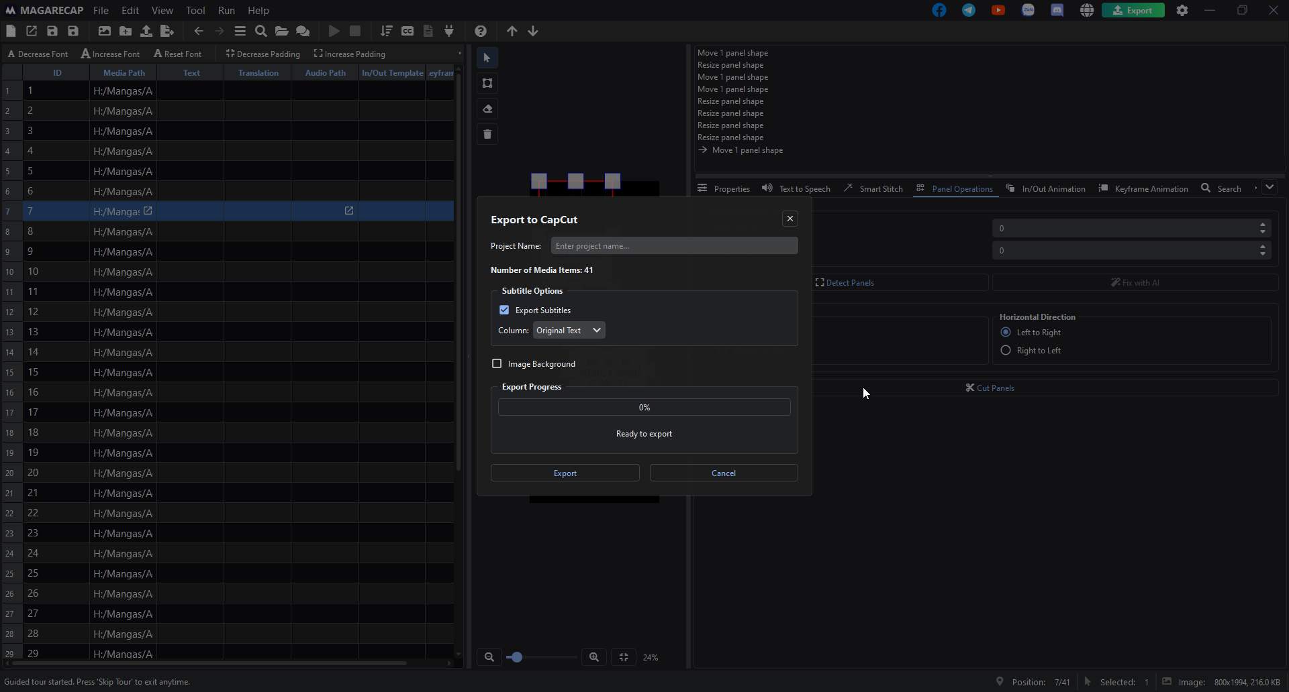The image size is (1289, 692).
Task: Click the back arrow in toolbar
Action: 199,31
